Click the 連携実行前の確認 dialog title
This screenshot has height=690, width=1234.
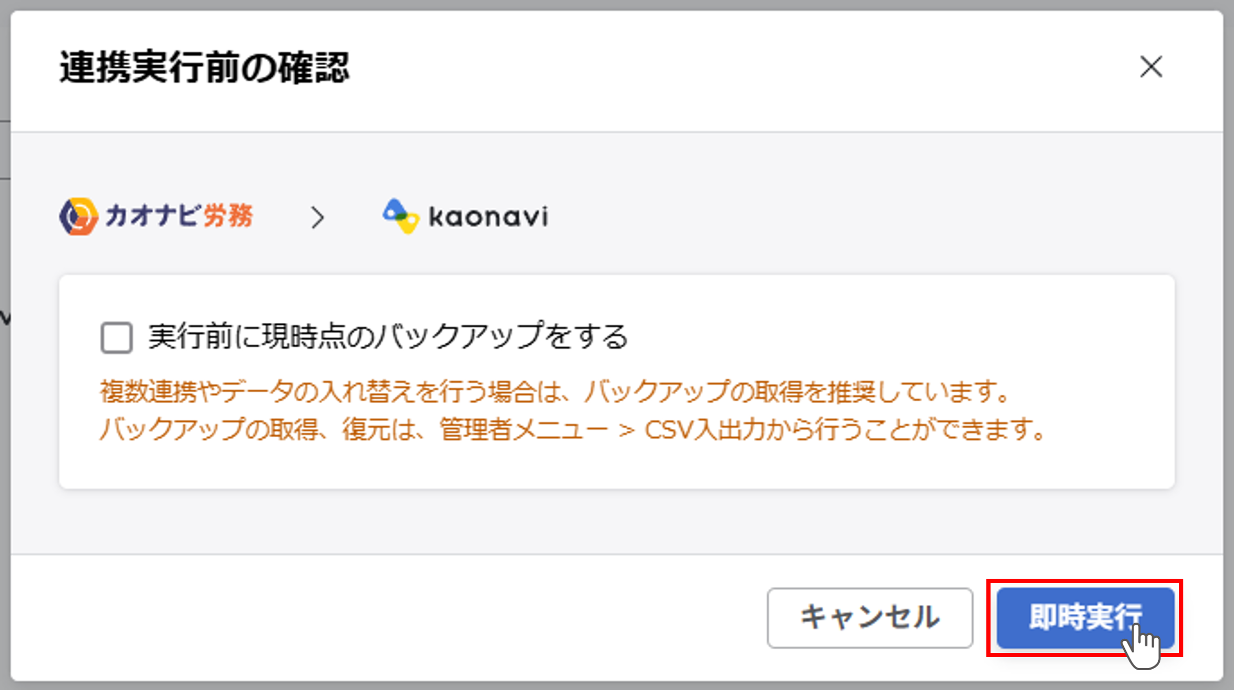(204, 67)
